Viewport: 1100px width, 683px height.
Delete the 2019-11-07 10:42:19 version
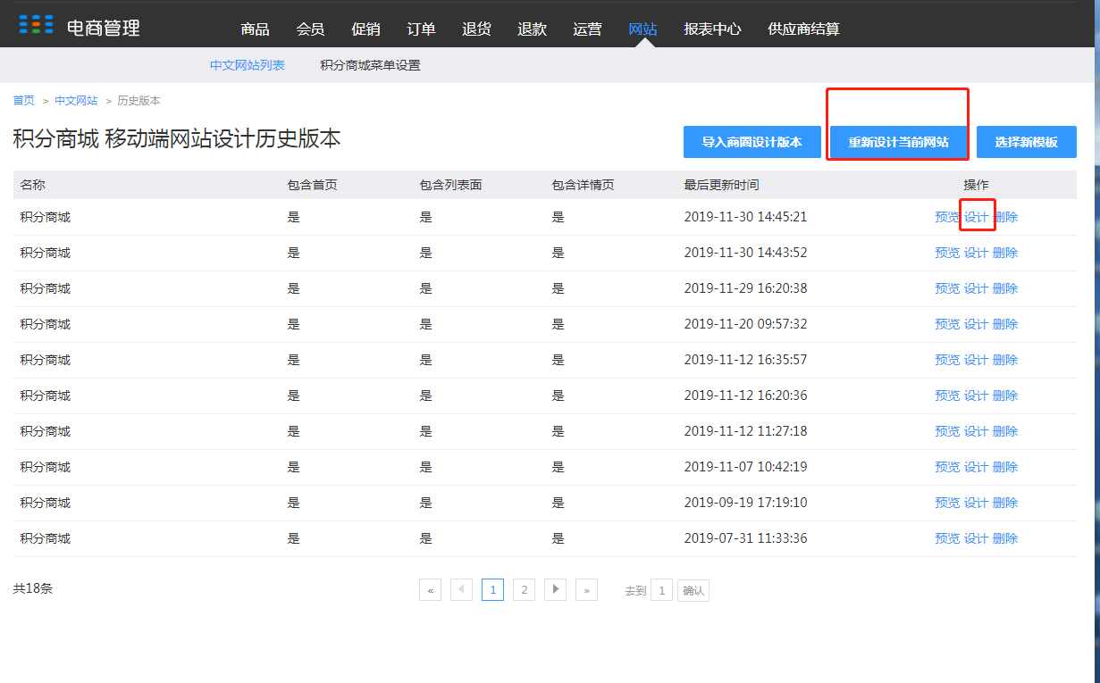coord(1005,467)
